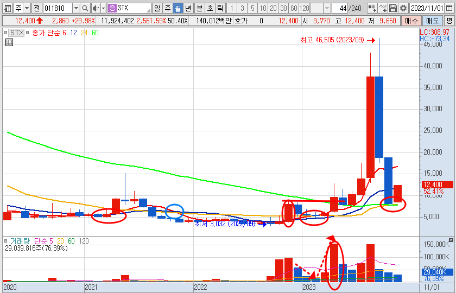Switch chart to yearly 년 period
The width and height of the screenshot is (456, 293).
coord(188,8)
